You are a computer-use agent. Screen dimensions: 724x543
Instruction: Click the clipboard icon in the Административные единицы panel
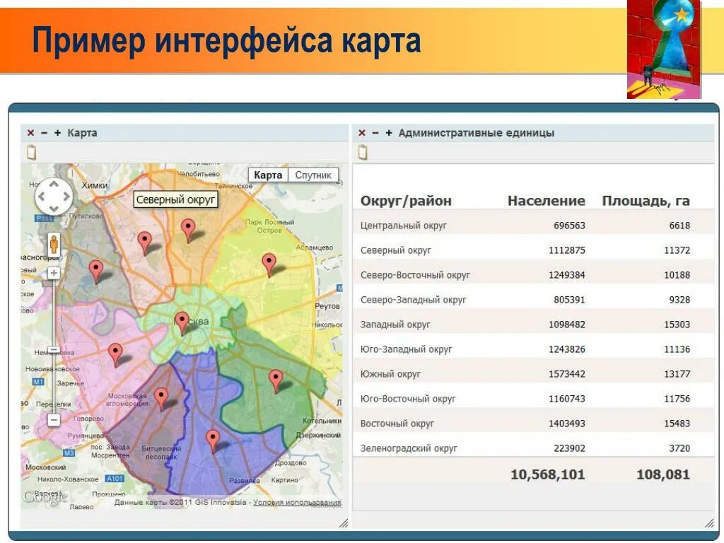pos(363,152)
